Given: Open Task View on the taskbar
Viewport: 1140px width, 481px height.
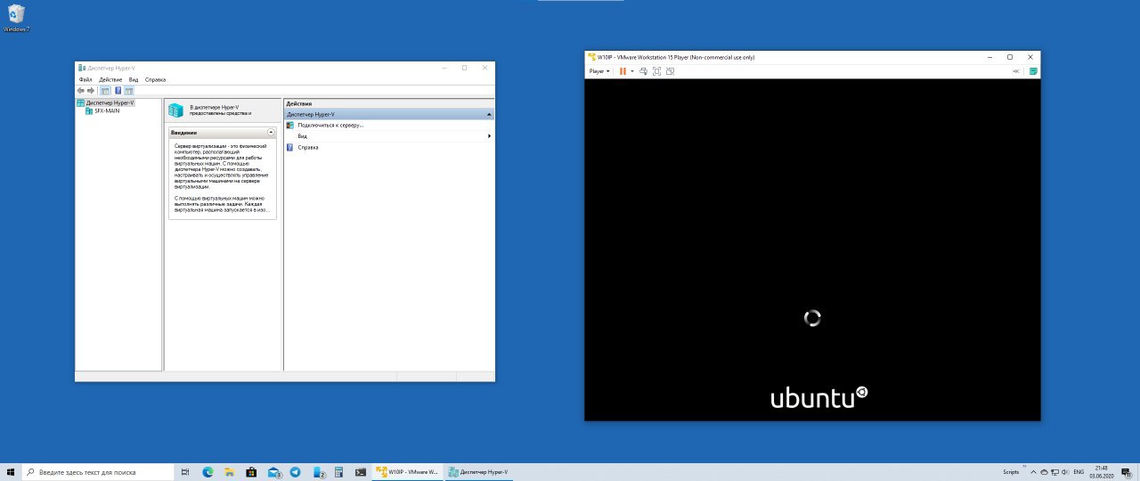Looking at the screenshot, I should point(185,471).
